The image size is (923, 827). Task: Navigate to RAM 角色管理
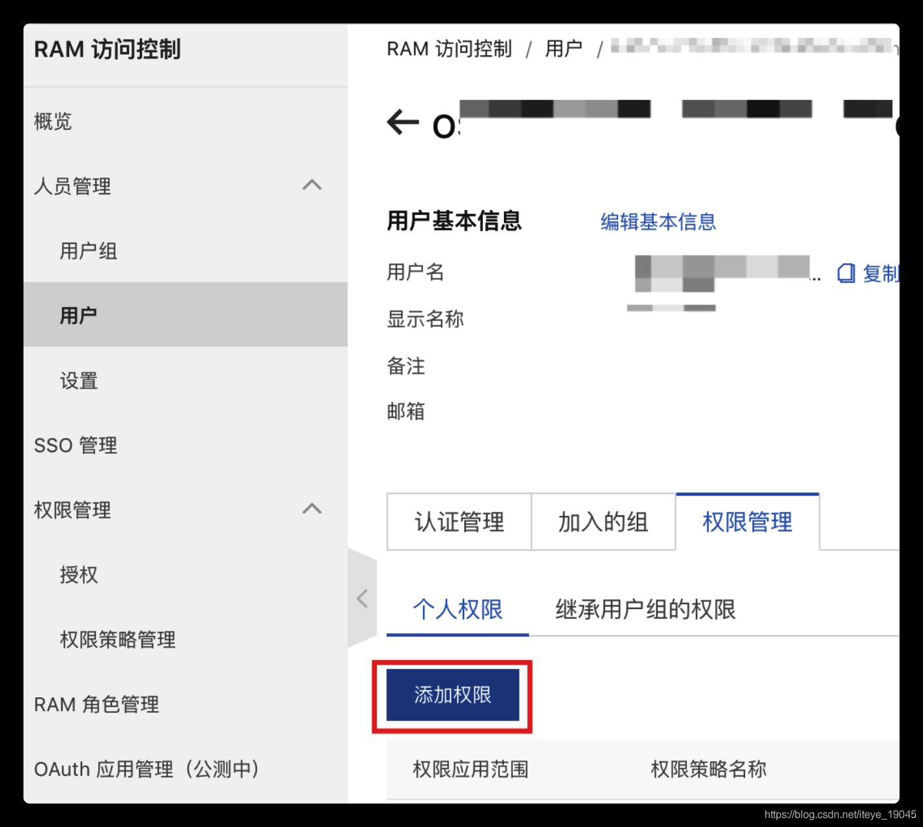coord(96,704)
